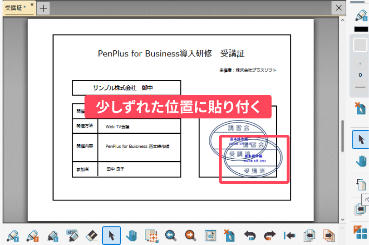Select pen 1 in the bottom toolbar
Image resolution: width=369 pixels, height=245 pixels.
tap(13, 235)
